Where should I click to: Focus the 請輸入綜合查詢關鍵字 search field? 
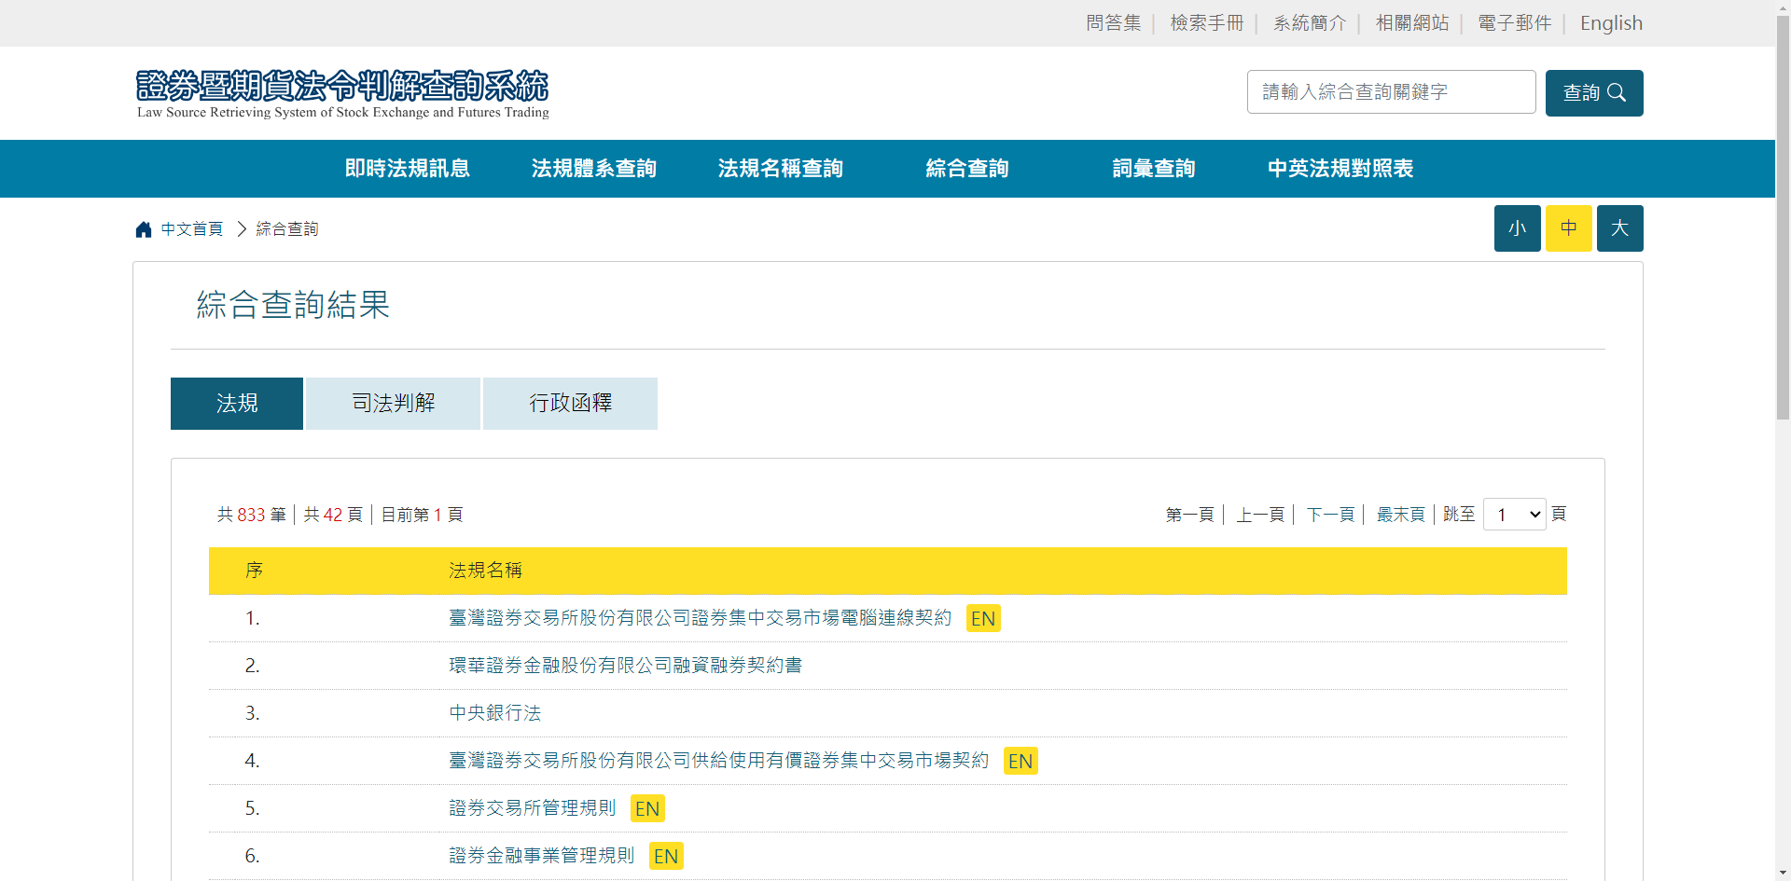coord(1391,92)
